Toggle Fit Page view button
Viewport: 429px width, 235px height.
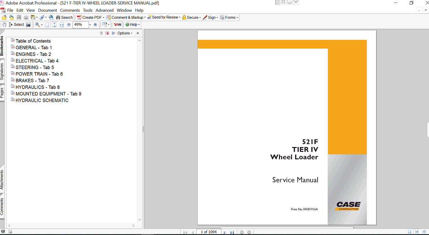coord(54,25)
